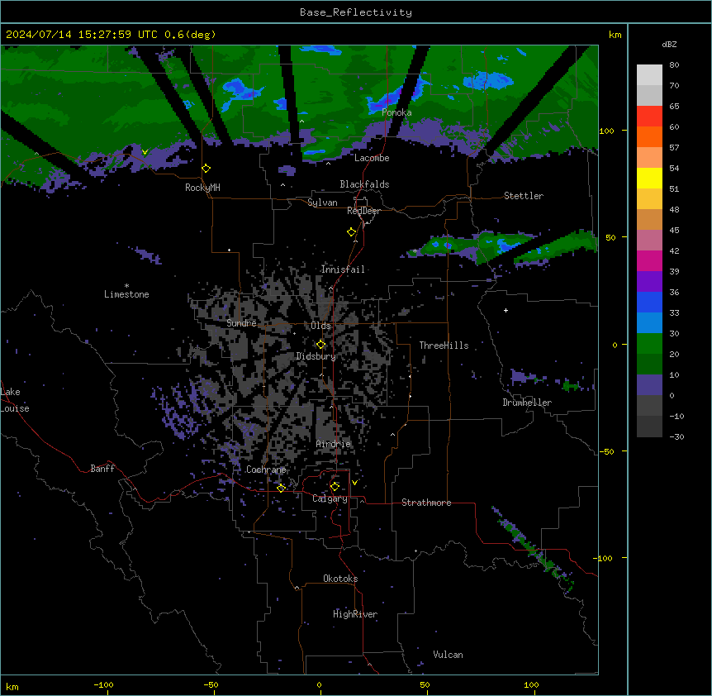Select the Innisfail label
Viewport: 712px width, 696px height.
pyautogui.click(x=343, y=269)
